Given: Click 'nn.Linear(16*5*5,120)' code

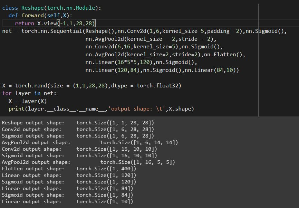Looking at the screenshot, I should 119,63.
